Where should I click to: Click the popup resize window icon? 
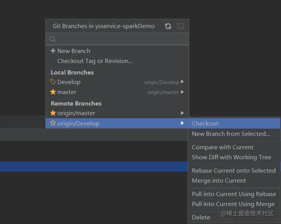click(x=181, y=26)
